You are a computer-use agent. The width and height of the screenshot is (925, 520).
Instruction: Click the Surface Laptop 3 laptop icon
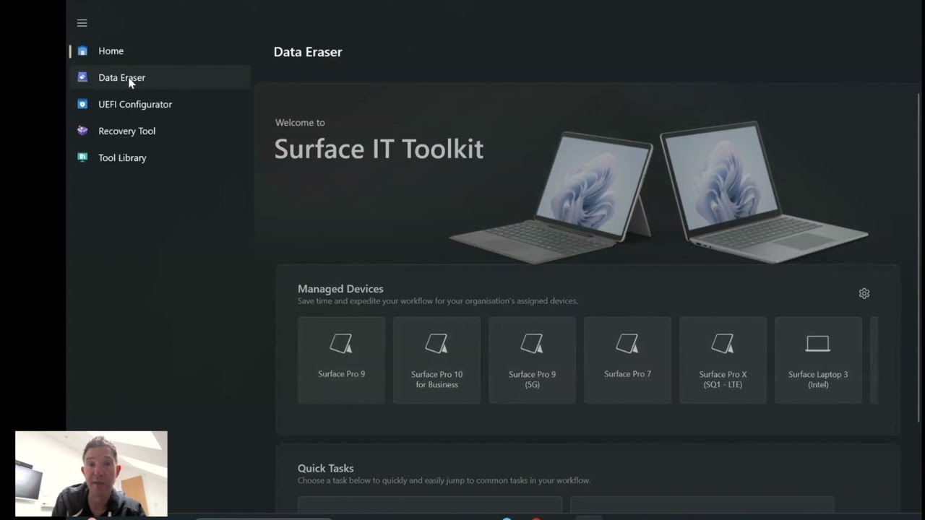tap(818, 344)
